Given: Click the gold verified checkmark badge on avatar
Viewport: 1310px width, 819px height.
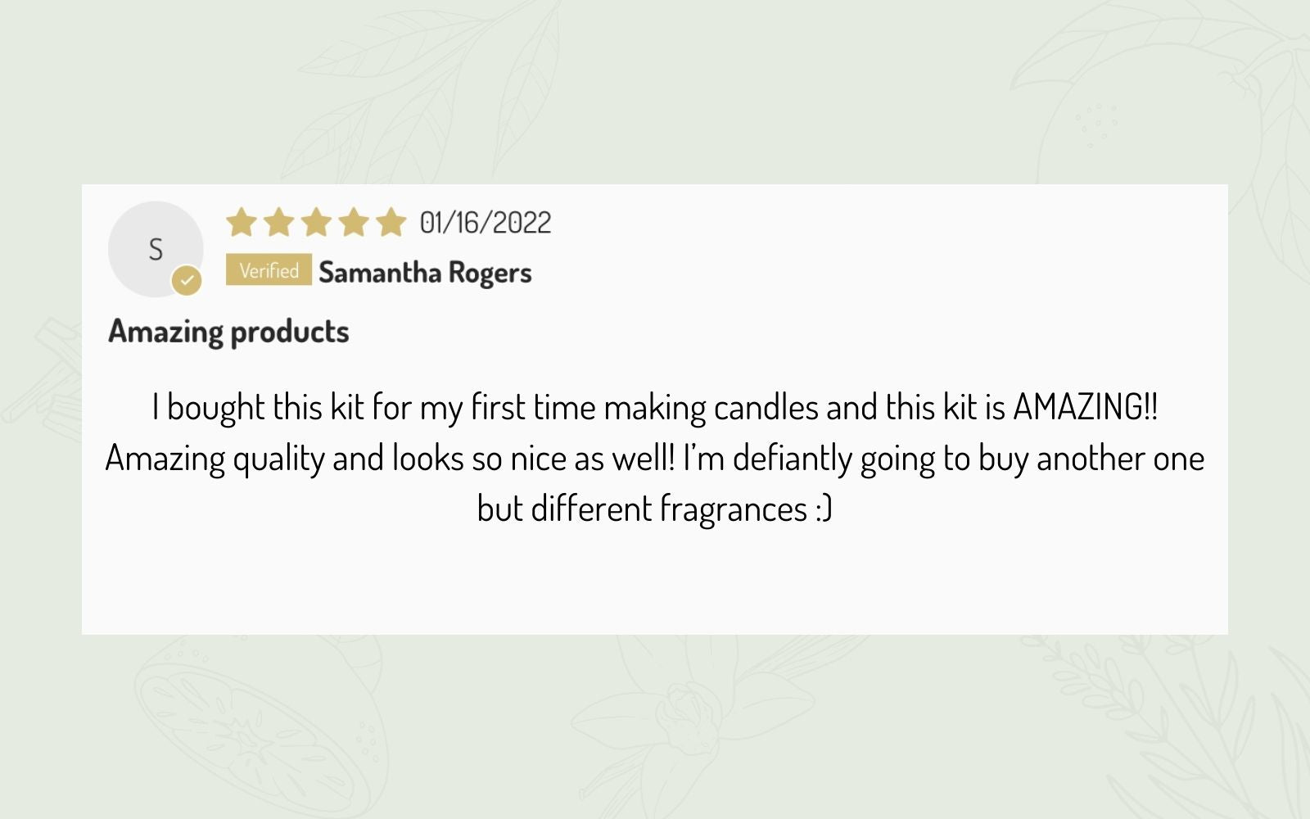Looking at the screenshot, I should [x=187, y=281].
